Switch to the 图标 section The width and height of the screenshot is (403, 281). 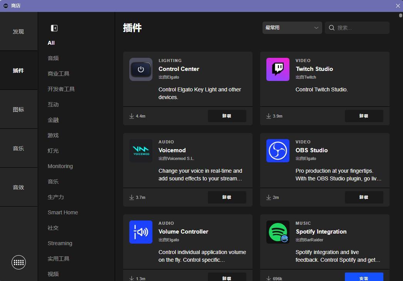coord(19,109)
